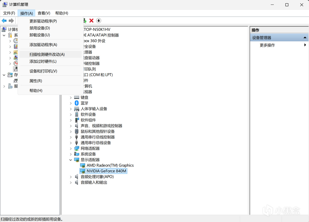Select the Device Manager icon in left tree
Screen dimensions: 309x222
[16, 69]
